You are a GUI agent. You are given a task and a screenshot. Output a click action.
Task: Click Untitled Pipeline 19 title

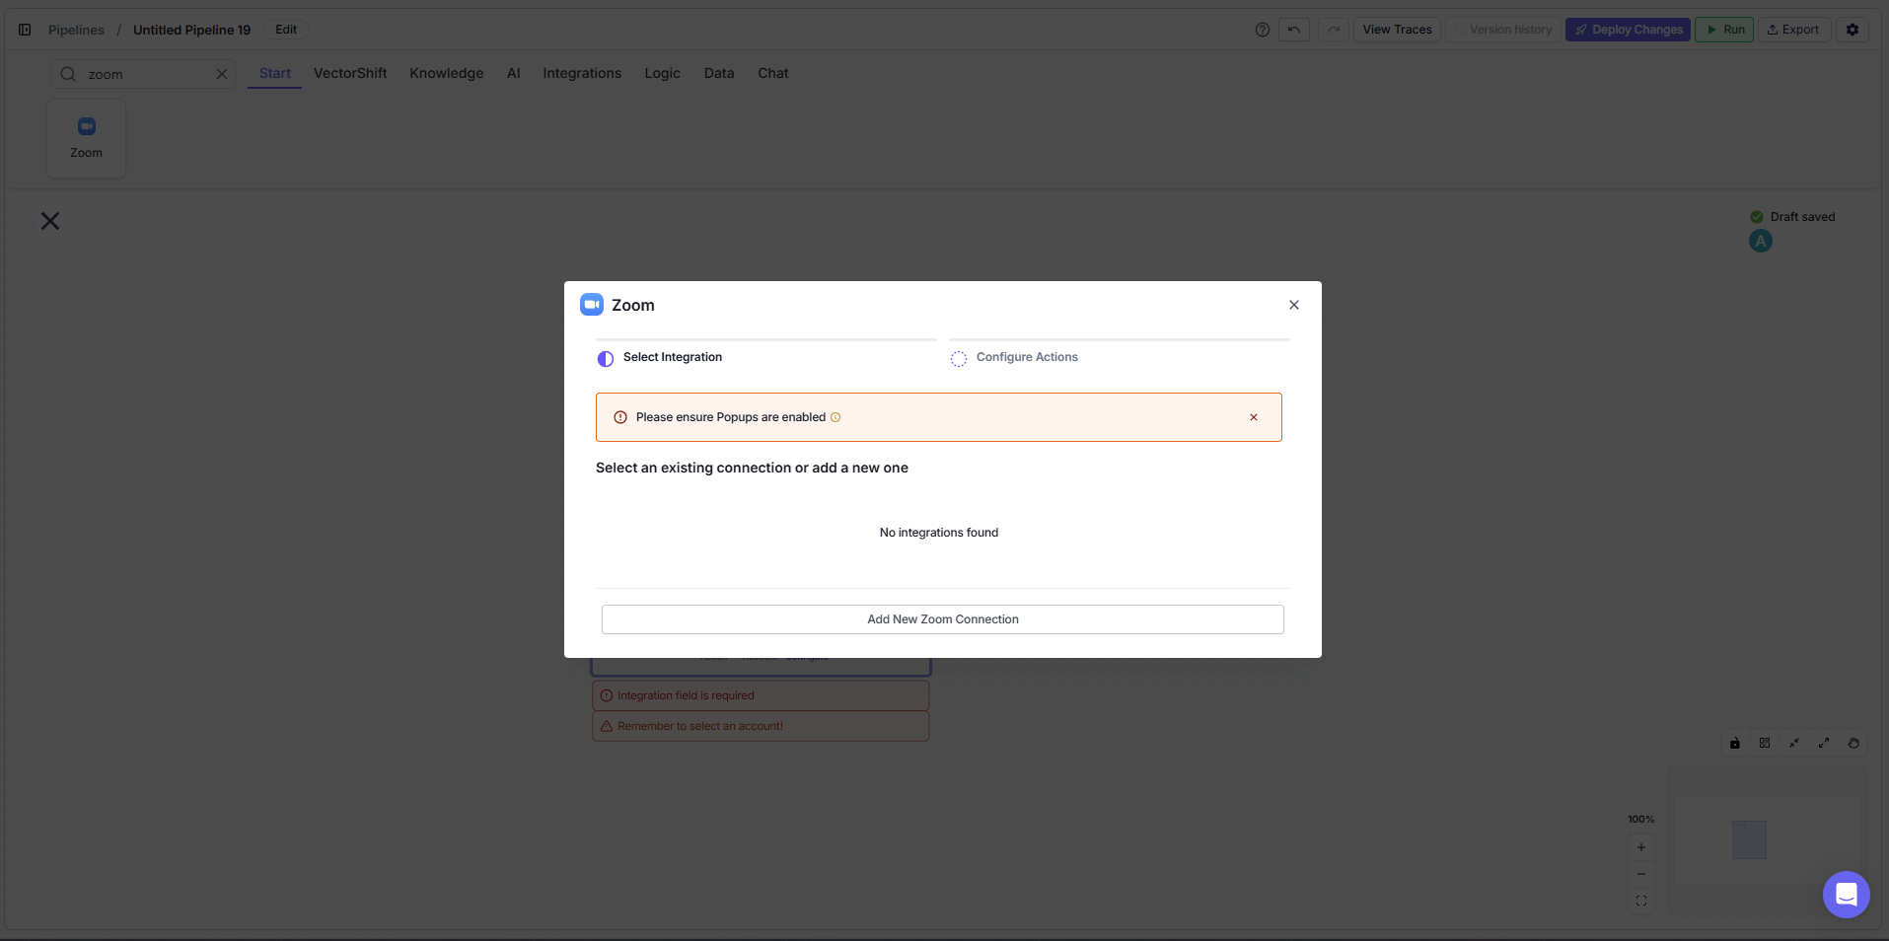point(192,30)
